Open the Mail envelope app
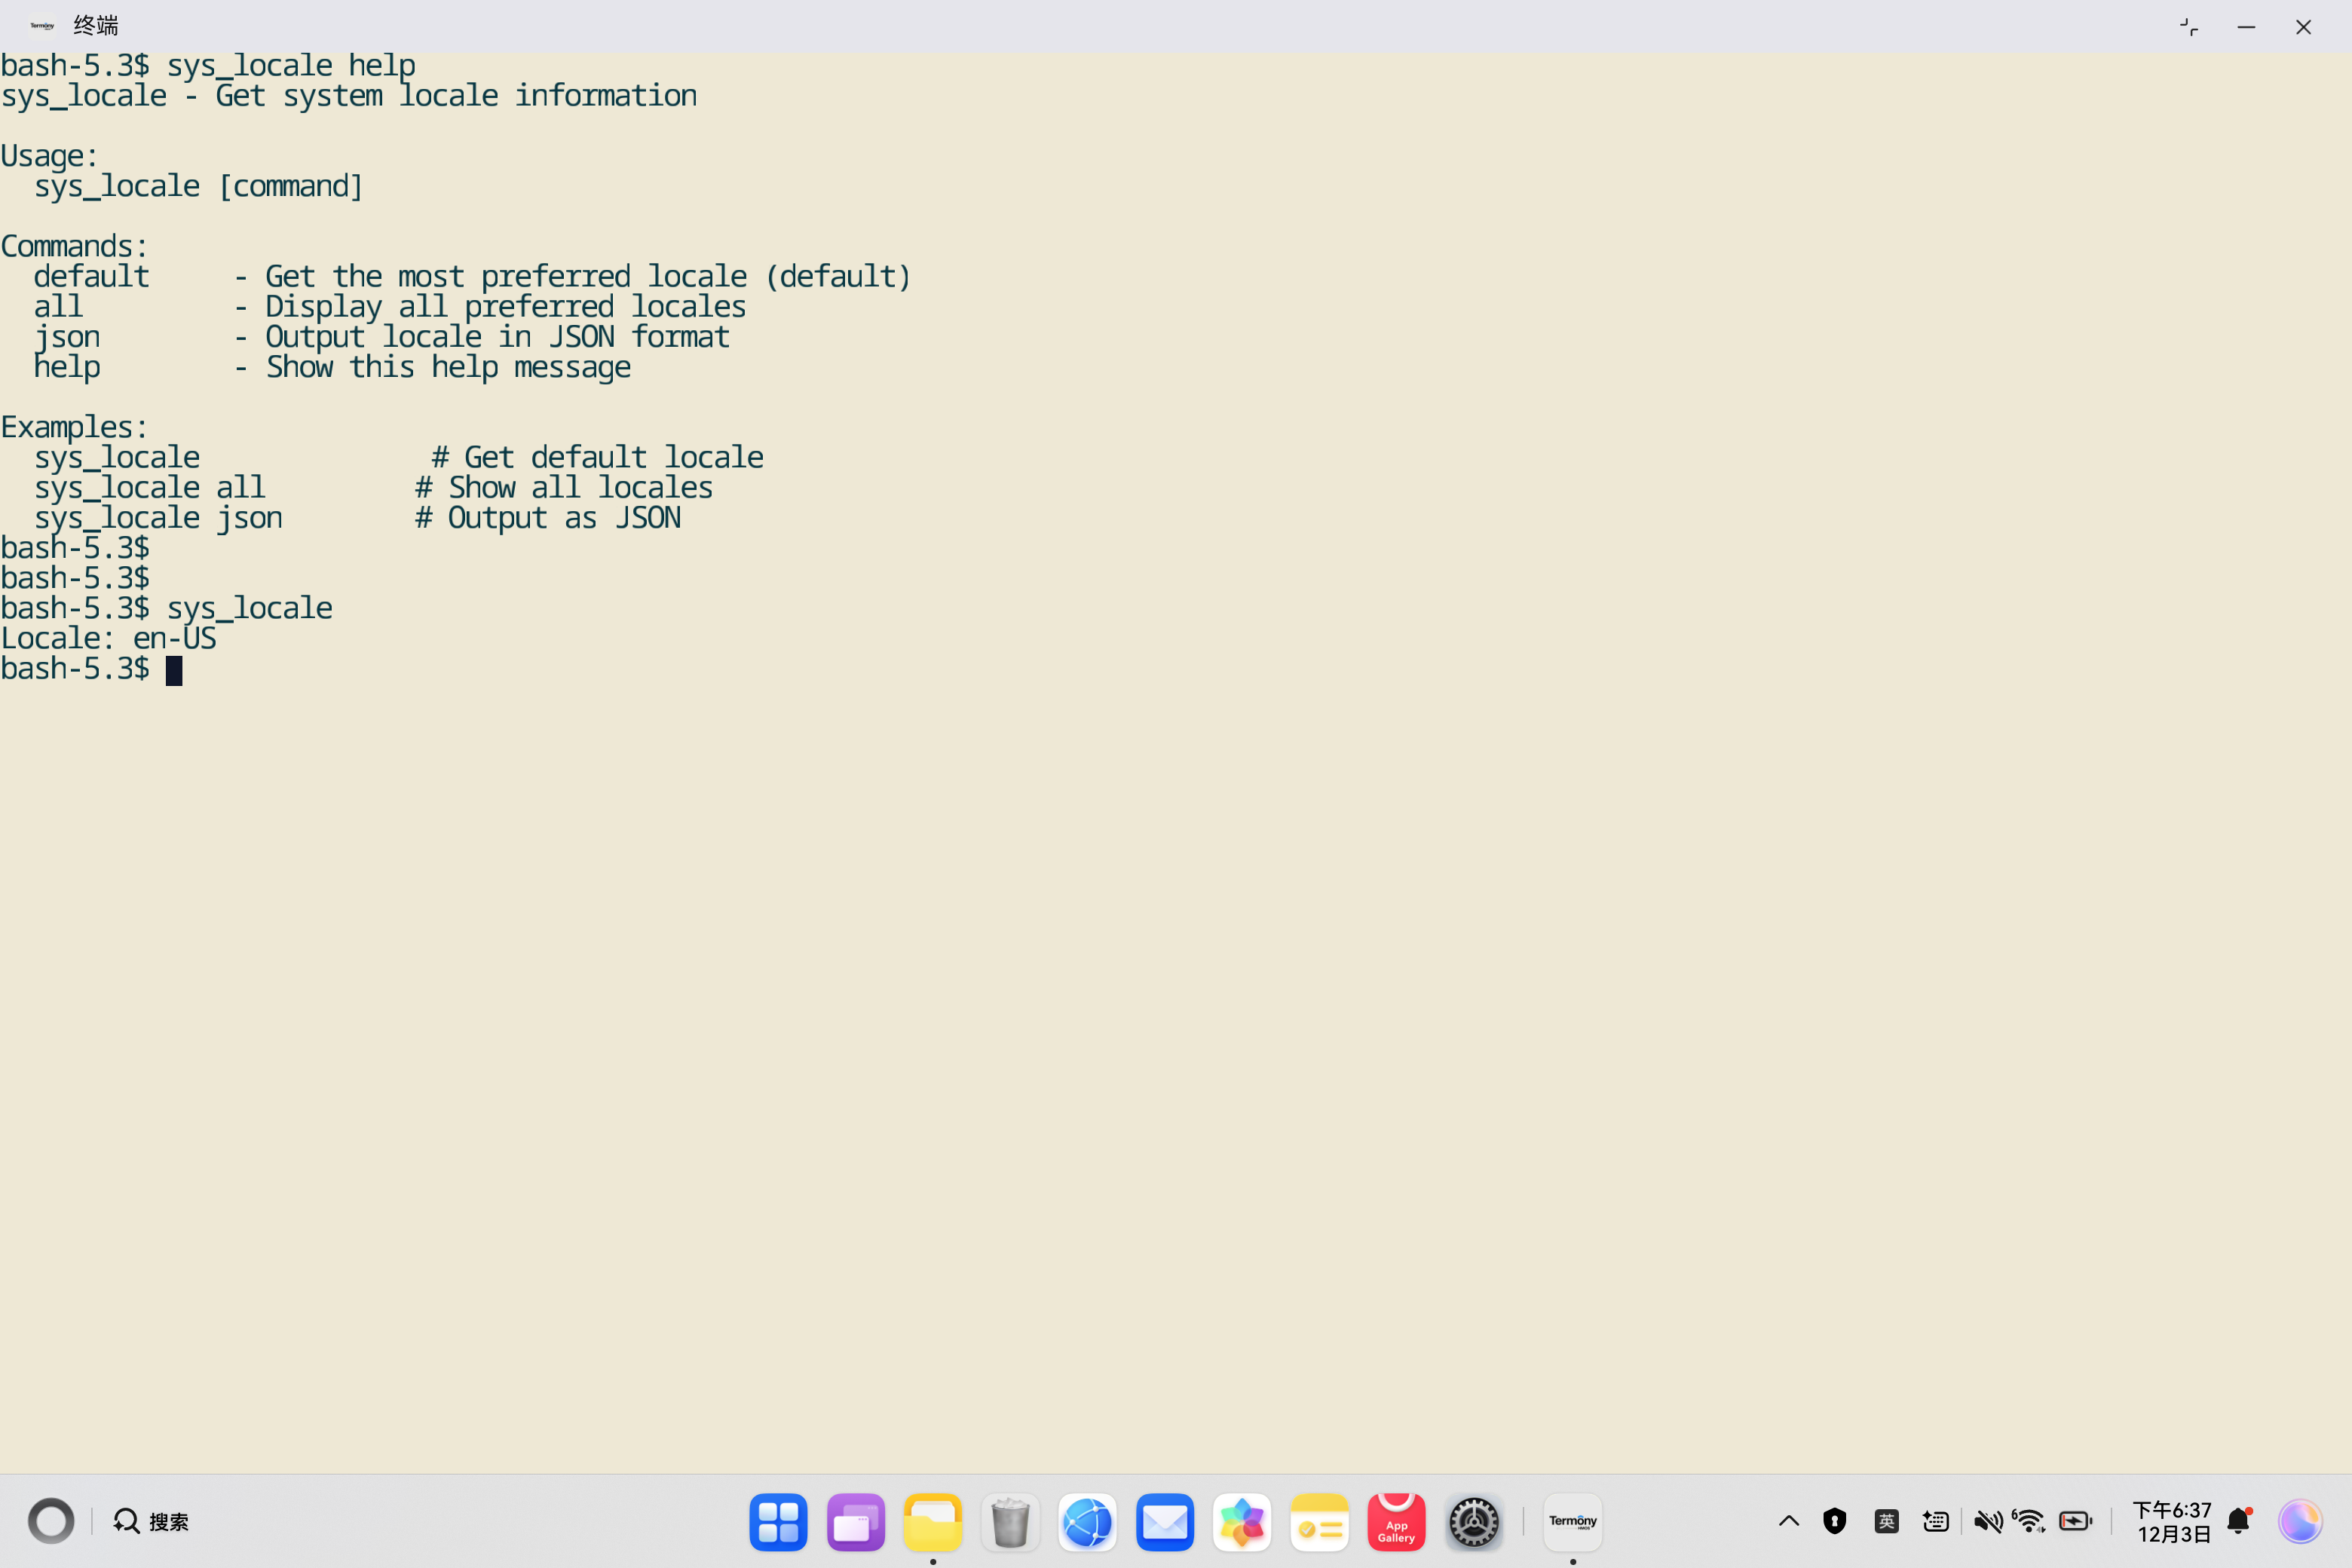This screenshot has height=1568, width=2352. [1164, 1522]
